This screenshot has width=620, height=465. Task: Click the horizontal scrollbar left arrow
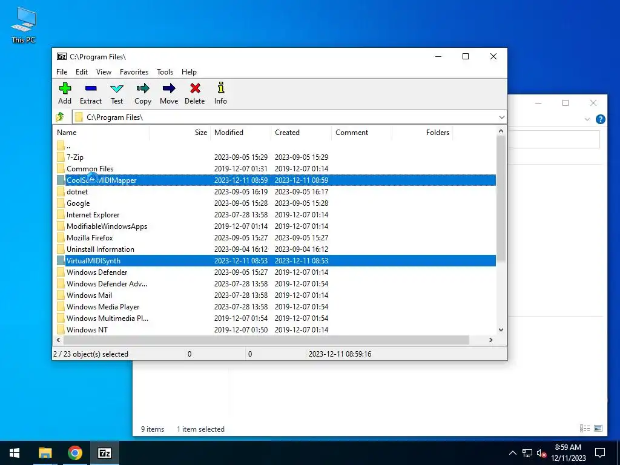[x=58, y=340]
